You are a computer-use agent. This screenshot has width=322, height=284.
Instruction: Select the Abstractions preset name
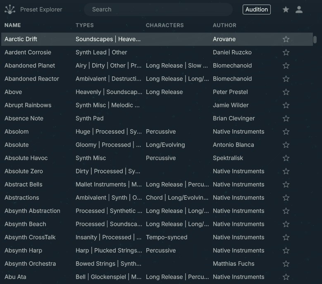coord(22,198)
